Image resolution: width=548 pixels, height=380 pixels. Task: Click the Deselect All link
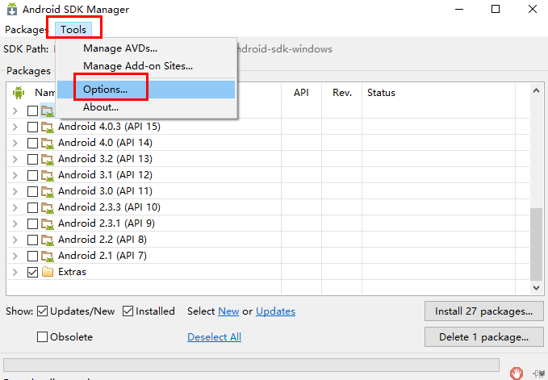coord(214,337)
